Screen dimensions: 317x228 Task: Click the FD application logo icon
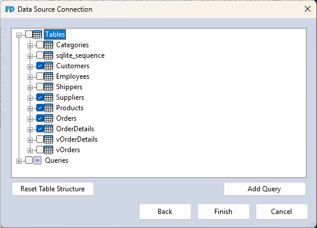10,9
